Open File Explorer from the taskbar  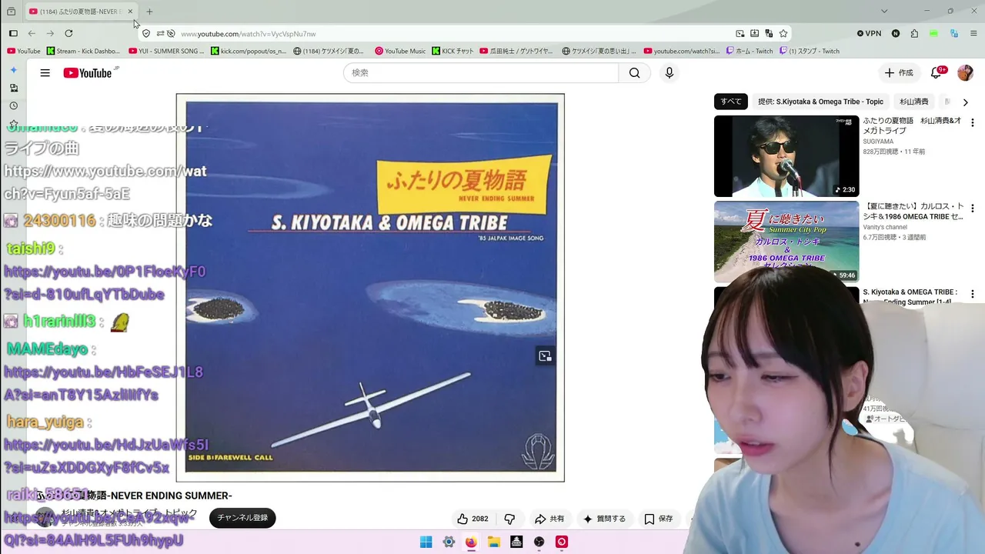494,542
